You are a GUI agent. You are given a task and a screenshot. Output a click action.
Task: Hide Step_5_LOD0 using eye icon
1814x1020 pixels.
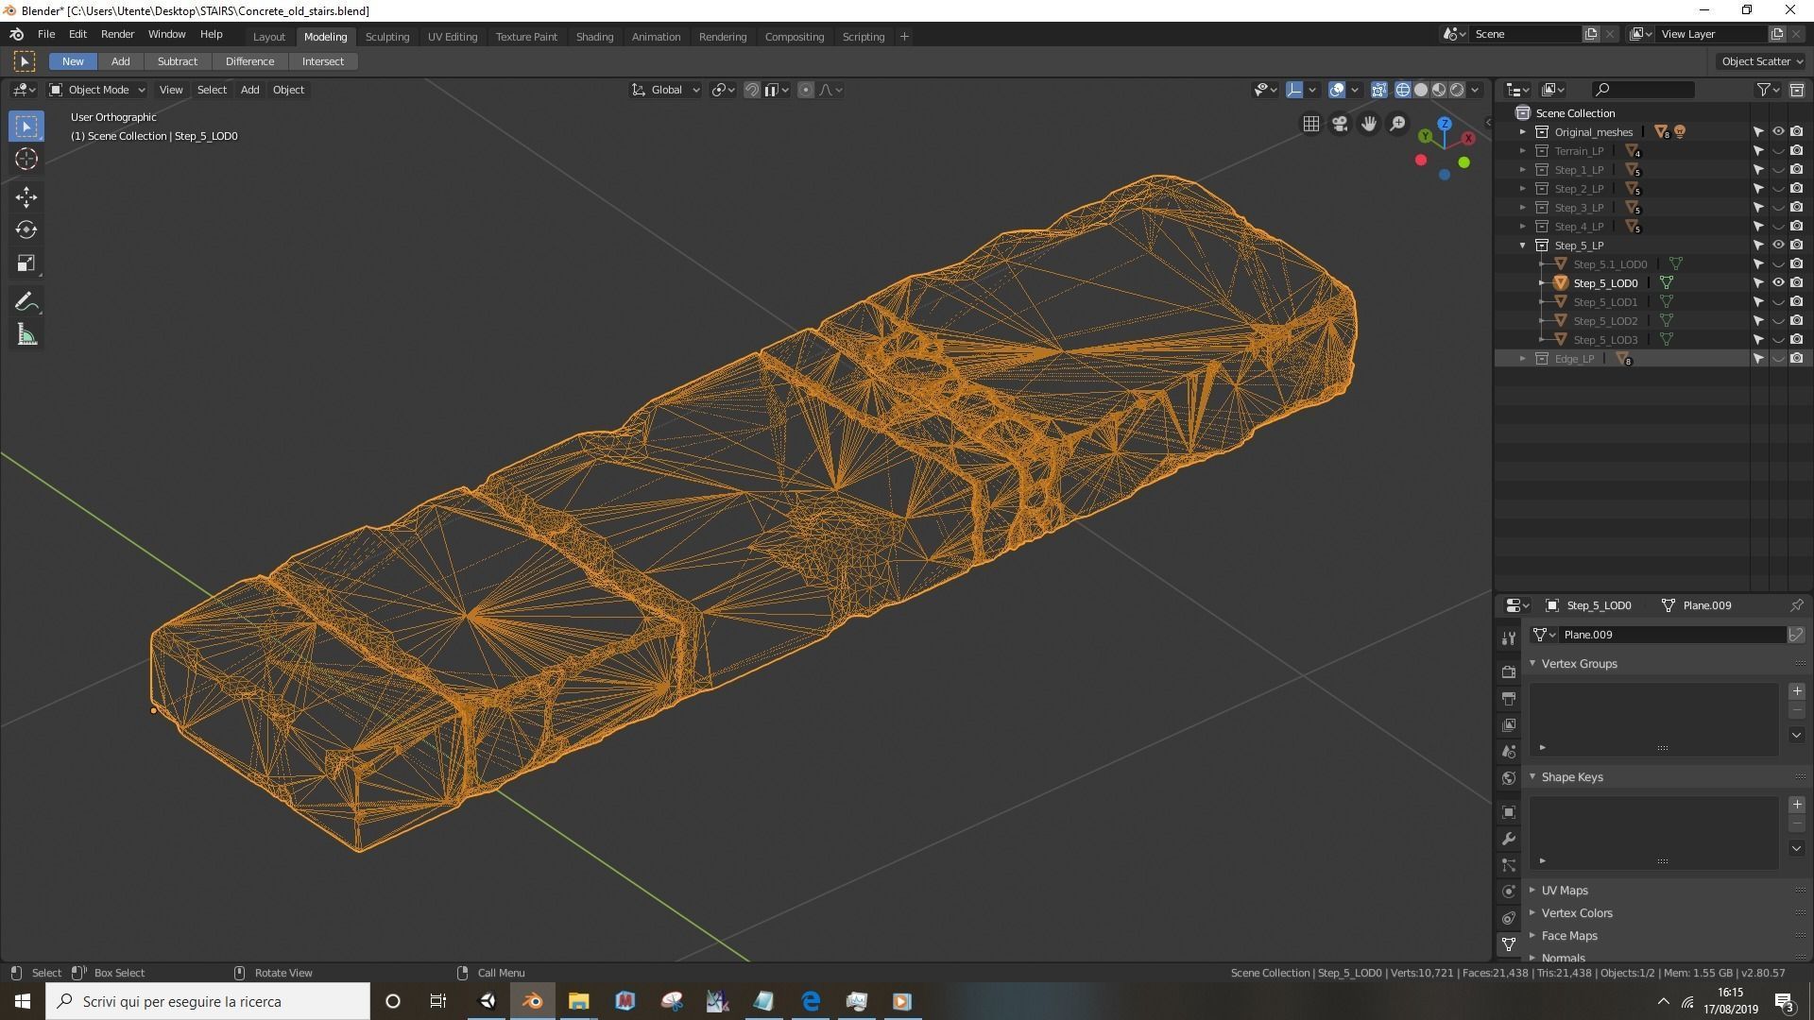point(1777,282)
